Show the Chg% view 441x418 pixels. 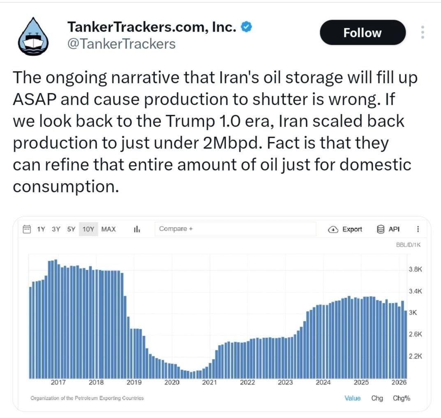(x=402, y=398)
